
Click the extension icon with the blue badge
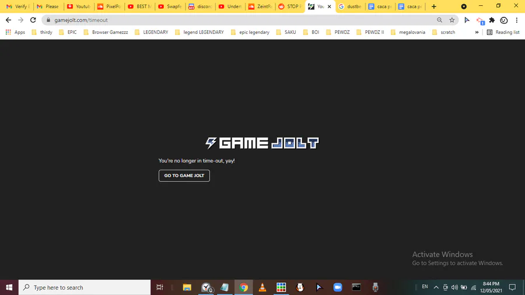click(x=481, y=21)
